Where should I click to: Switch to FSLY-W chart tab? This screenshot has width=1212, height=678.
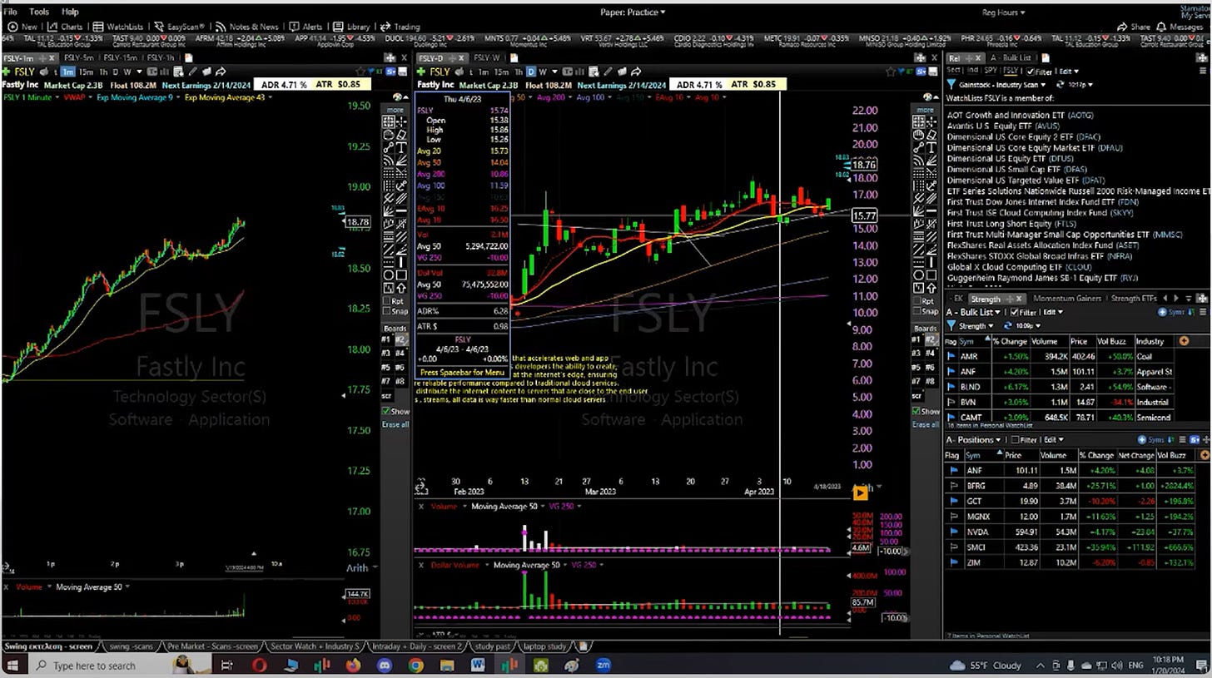tap(486, 58)
